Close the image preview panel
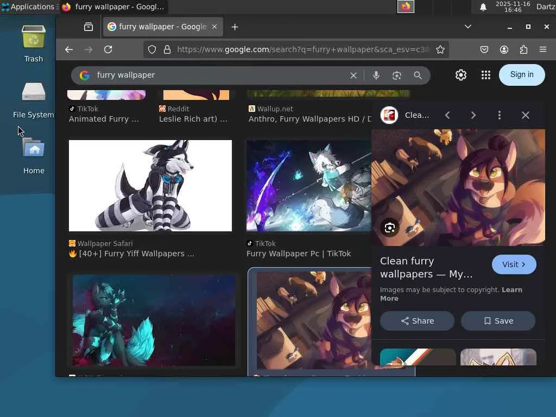This screenshot has width=556, height=417. (x=526, y=115)
